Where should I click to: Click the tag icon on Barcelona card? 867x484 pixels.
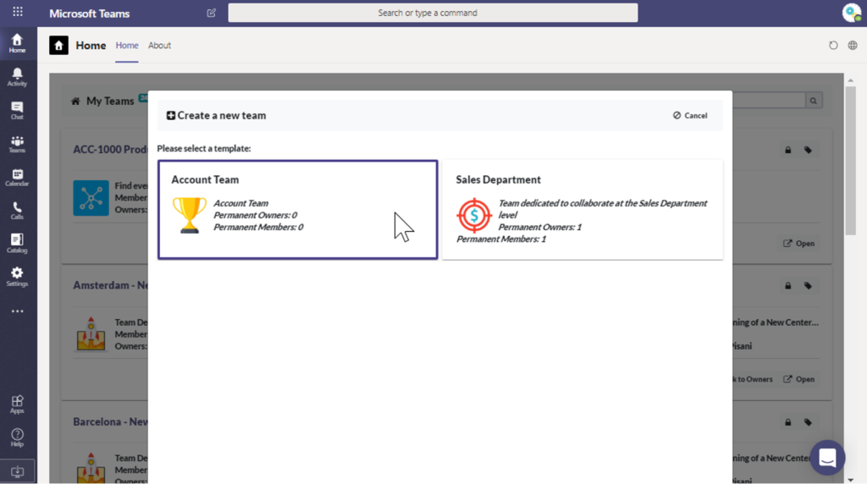(x=808, y=422)
